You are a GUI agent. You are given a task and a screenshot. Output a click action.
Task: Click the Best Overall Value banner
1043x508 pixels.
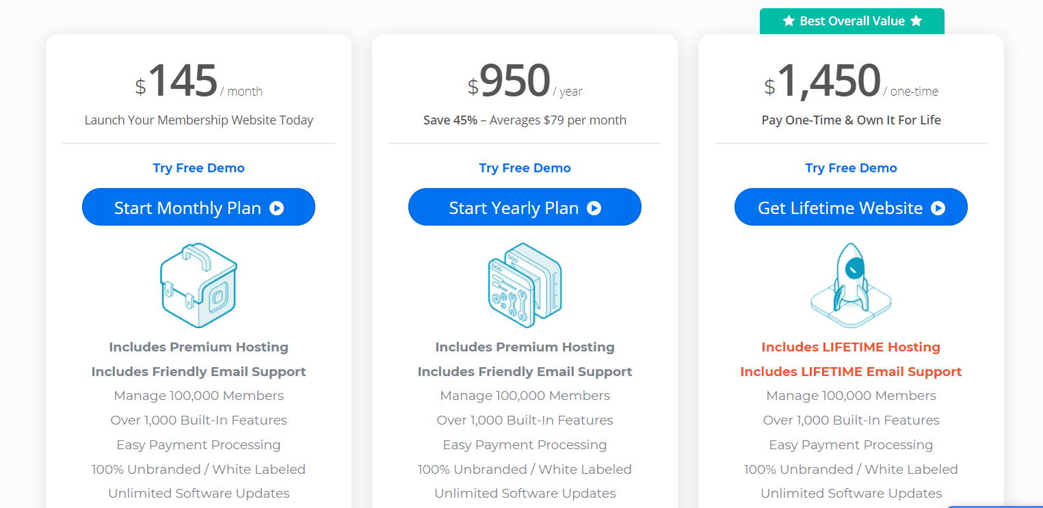[851, 21]
